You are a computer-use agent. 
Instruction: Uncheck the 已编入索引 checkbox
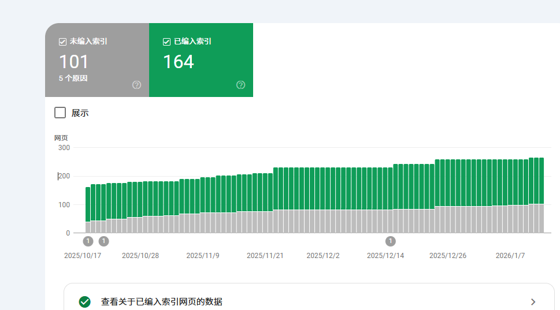[166, 42]
